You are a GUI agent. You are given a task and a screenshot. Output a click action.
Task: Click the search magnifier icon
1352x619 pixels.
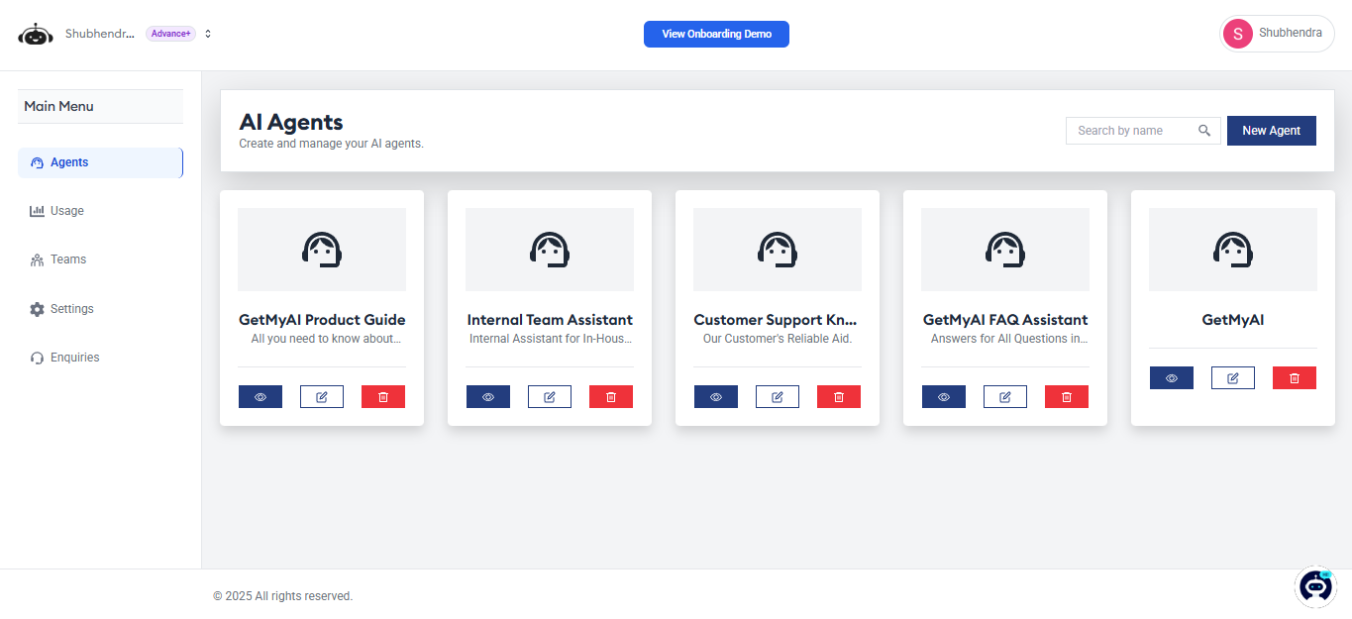1204,131
